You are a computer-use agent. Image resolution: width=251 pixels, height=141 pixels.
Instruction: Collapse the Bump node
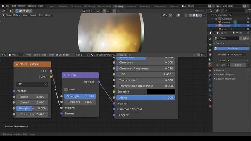click(x=65, y=75)
